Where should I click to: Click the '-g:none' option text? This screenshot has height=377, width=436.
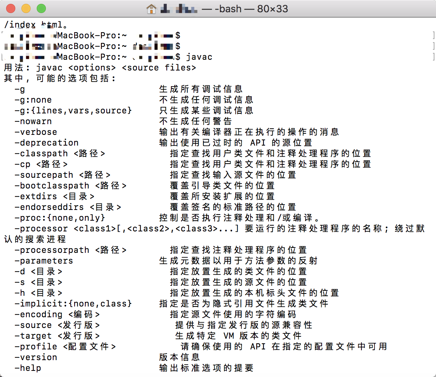[33, 100]
